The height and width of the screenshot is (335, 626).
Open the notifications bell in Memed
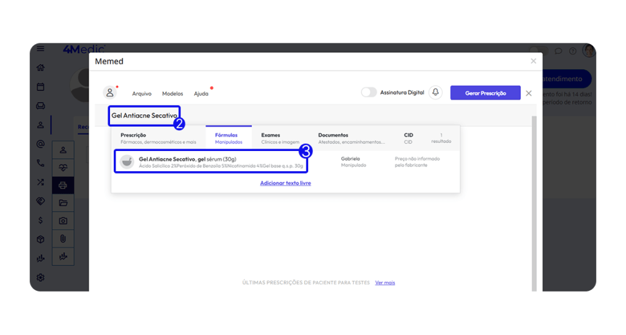click(435, 92)
